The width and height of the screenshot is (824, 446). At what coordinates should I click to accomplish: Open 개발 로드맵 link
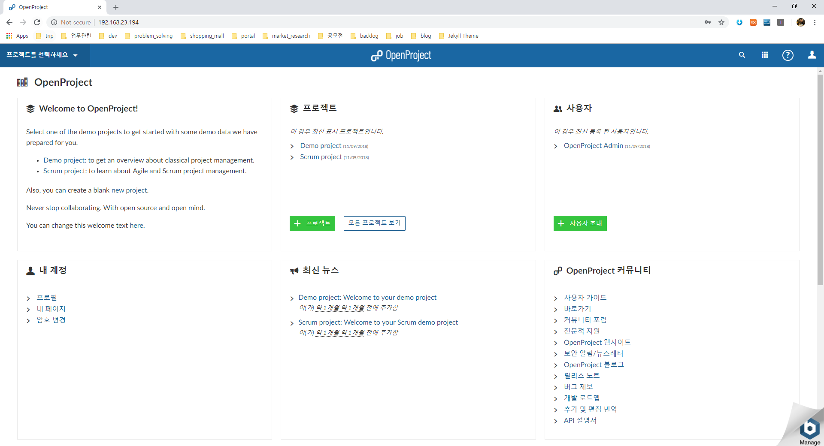click(582, 398)
